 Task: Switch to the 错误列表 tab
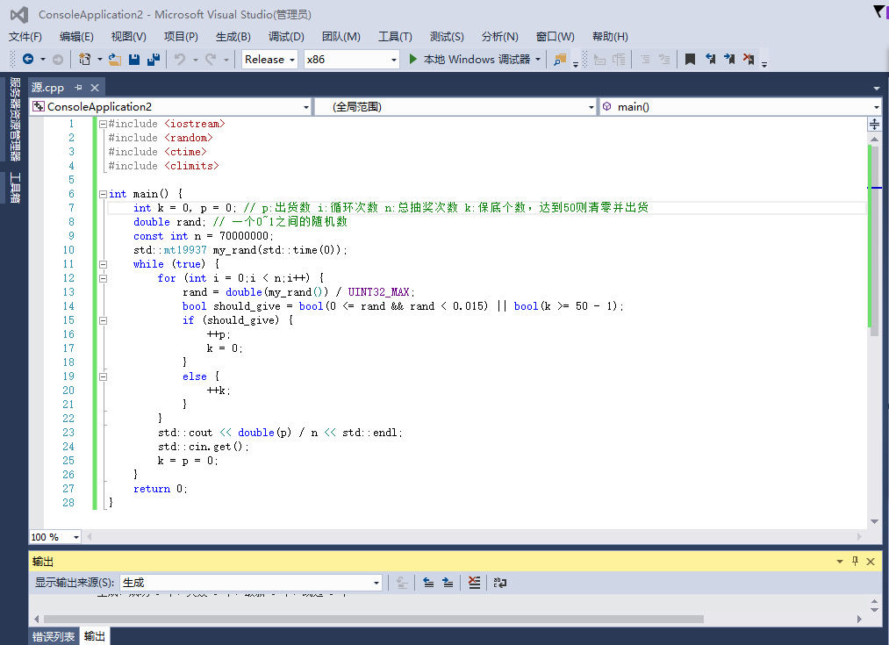pyautogui.click(x=54, y=636)
